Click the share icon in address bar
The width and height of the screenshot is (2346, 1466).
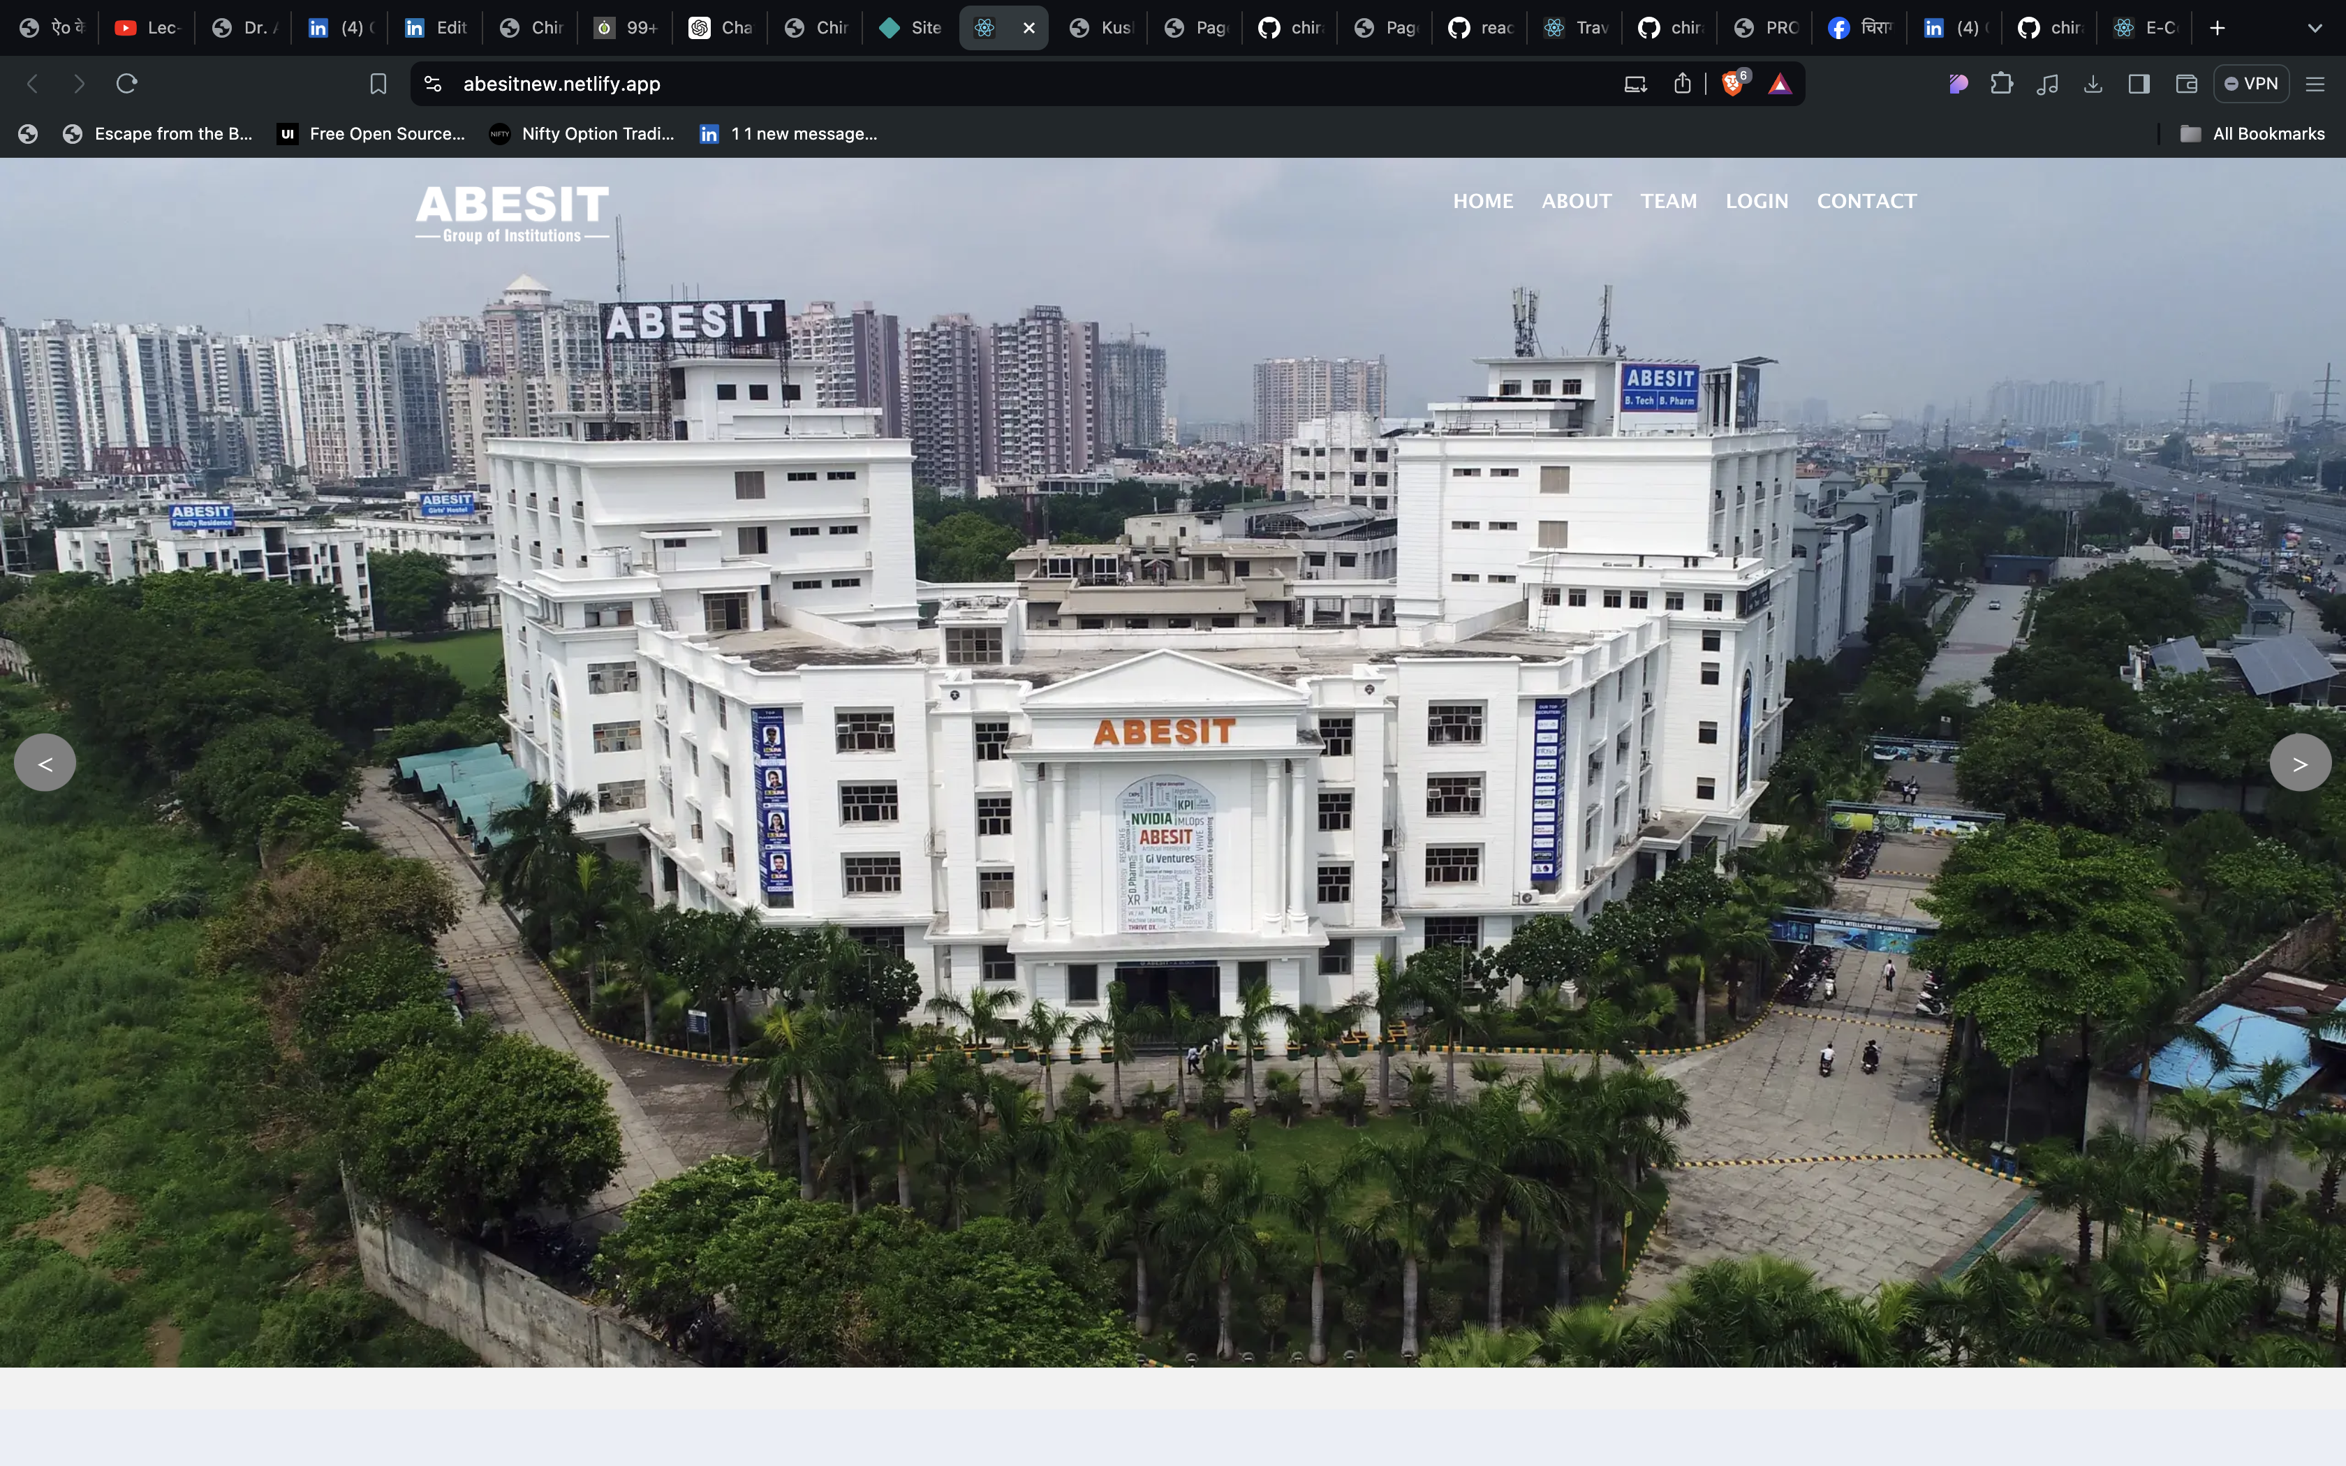point(1682,84)
